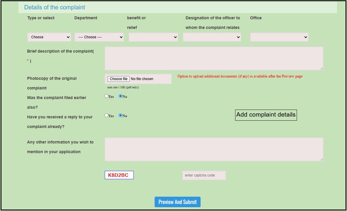Click the Choose file button
The width and height of the screenshot is (347, 211).
coord(119,79)
